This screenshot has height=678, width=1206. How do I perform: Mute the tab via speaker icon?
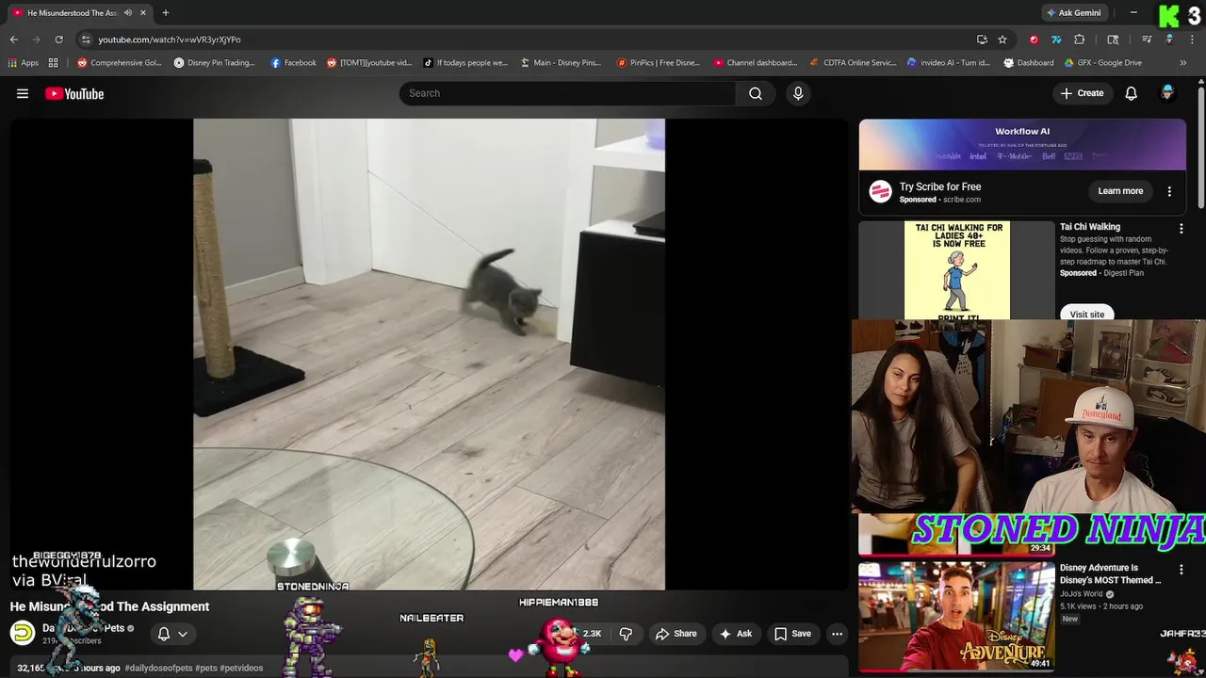point(127,13)
